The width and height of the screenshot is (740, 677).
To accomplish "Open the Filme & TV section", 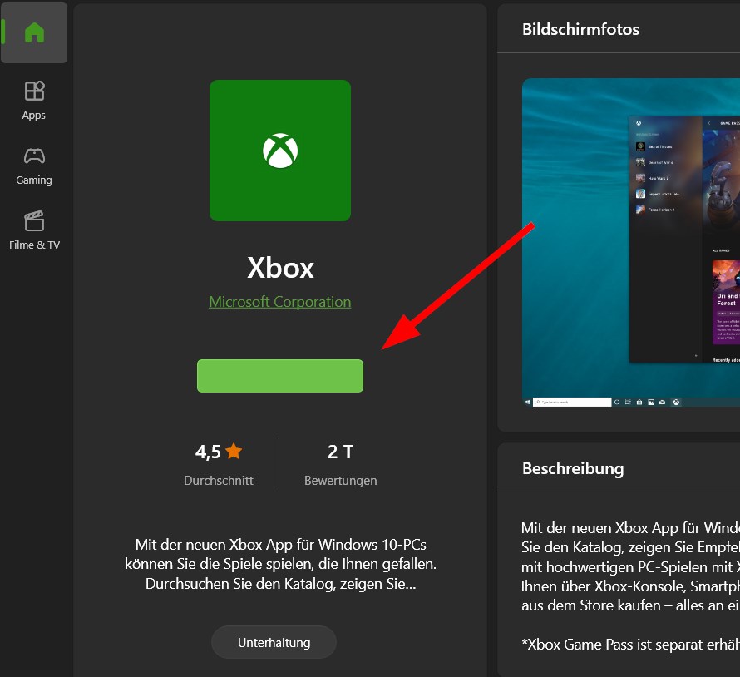I will pyautogui.click(x=34, y=231).
